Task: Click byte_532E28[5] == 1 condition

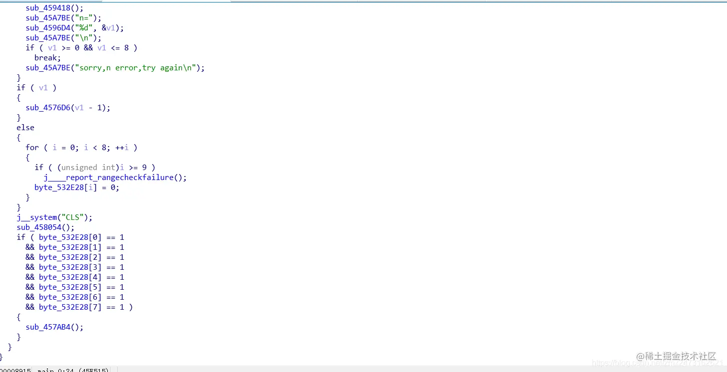Action: [81, 287]
